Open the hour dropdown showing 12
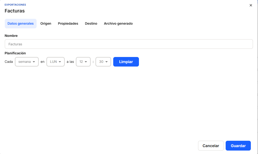 (x=83, y=62)
